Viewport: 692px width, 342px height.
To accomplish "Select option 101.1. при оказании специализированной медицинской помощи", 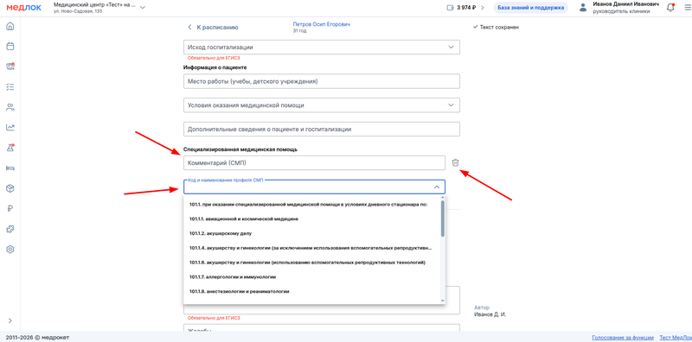I will (311, 204).
